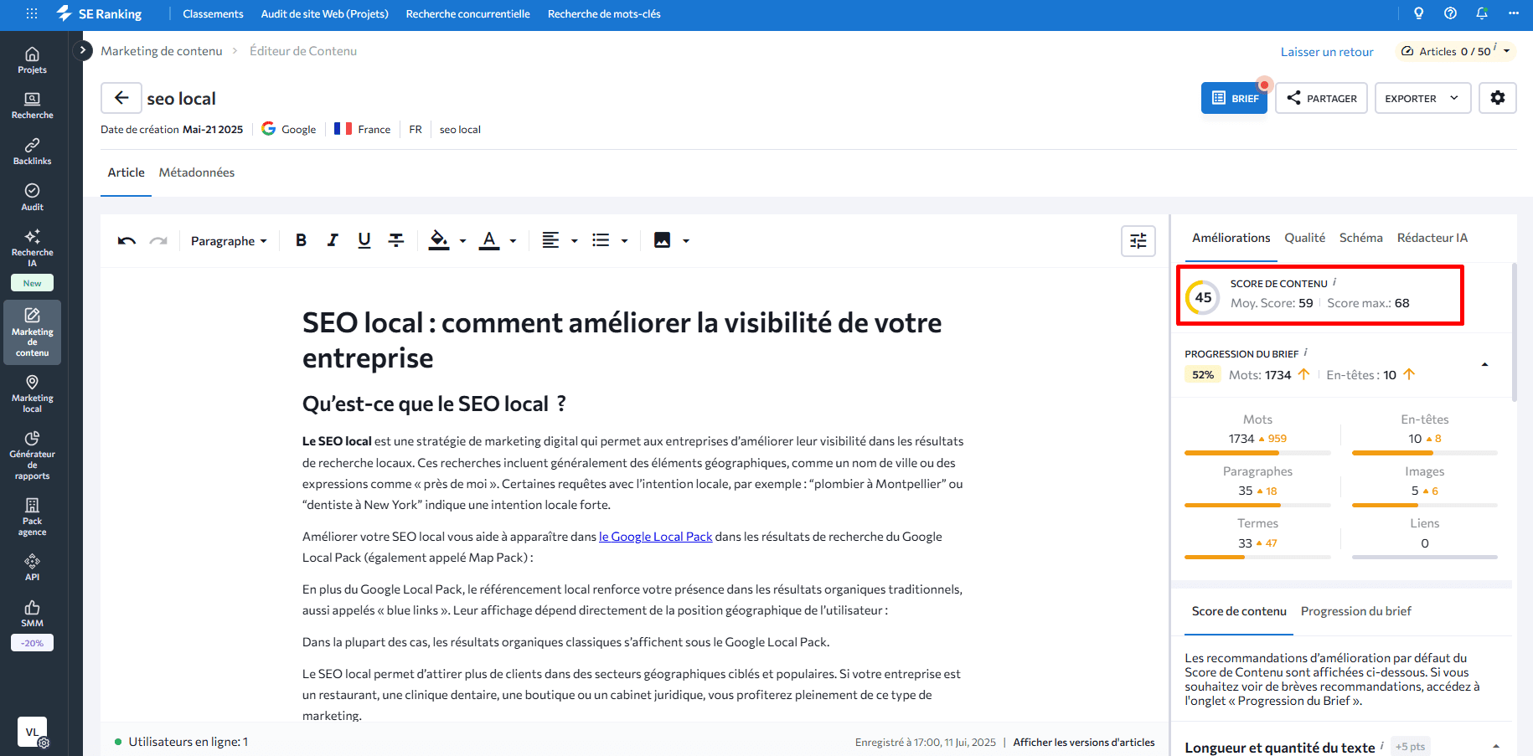The height and width of the screenshot is (756, 1533).
Task: Open Générateur de rapports in sidebar
Action: (32, 455)
